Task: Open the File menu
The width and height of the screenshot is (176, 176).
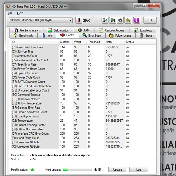Action: pyautogui.click(x=10, y=13)
